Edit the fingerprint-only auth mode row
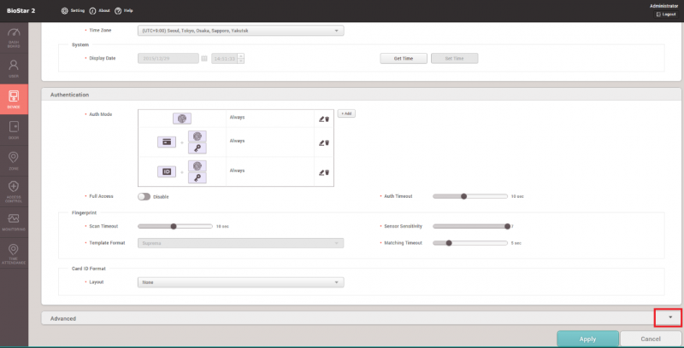The image size is (684, 348). [x=321, y=119]
